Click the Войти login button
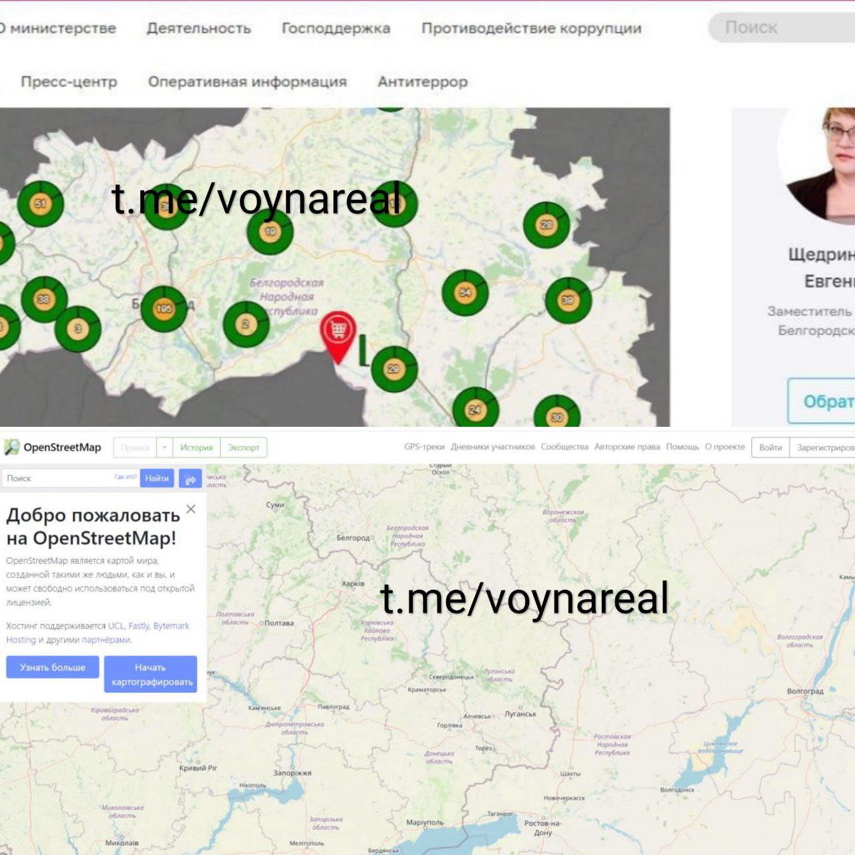Screen dimensions: 855x855 click(770, 448)
